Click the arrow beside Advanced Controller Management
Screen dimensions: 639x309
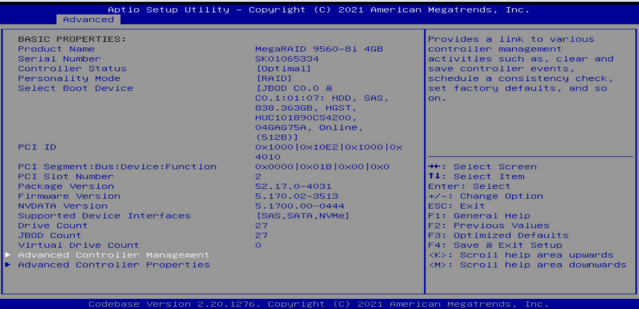pos(8,255)
